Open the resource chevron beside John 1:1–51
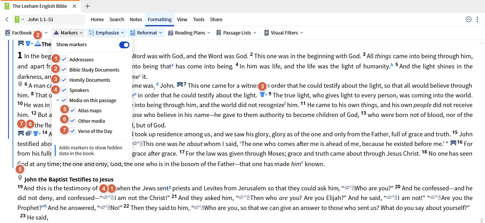 pyautogui.click(x=23, y=19)
